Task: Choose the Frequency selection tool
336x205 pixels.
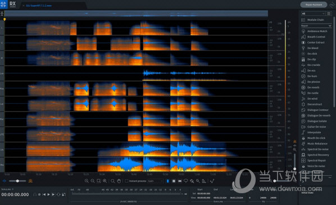Action: [x=180, y=181]
